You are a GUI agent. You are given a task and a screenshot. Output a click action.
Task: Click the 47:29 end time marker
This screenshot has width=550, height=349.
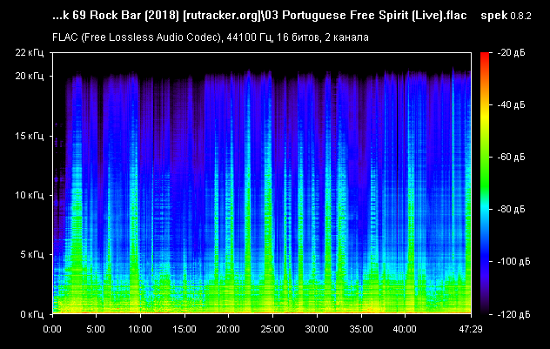[x=471, y=330]
